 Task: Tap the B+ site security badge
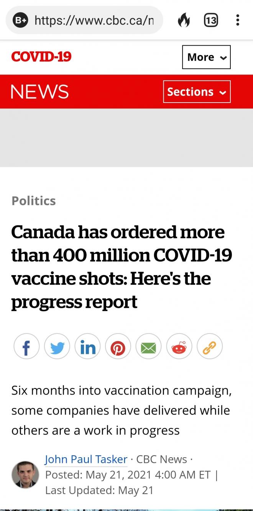[x=21, y=20]
